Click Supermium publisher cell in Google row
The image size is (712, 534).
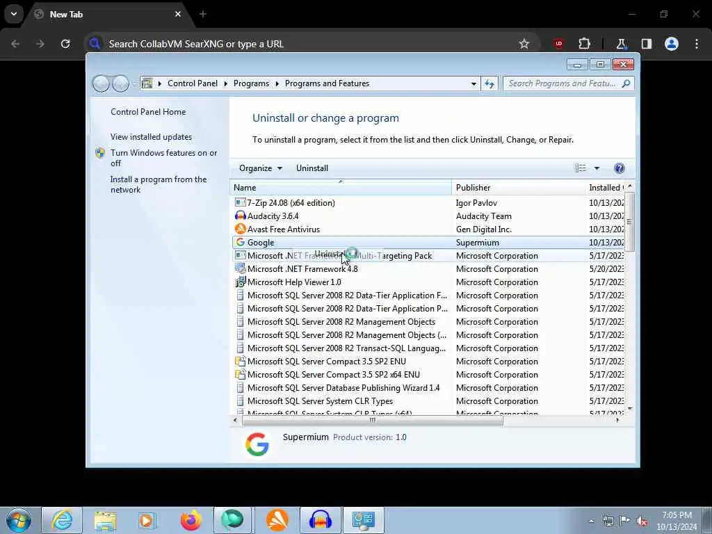point(477,243)
